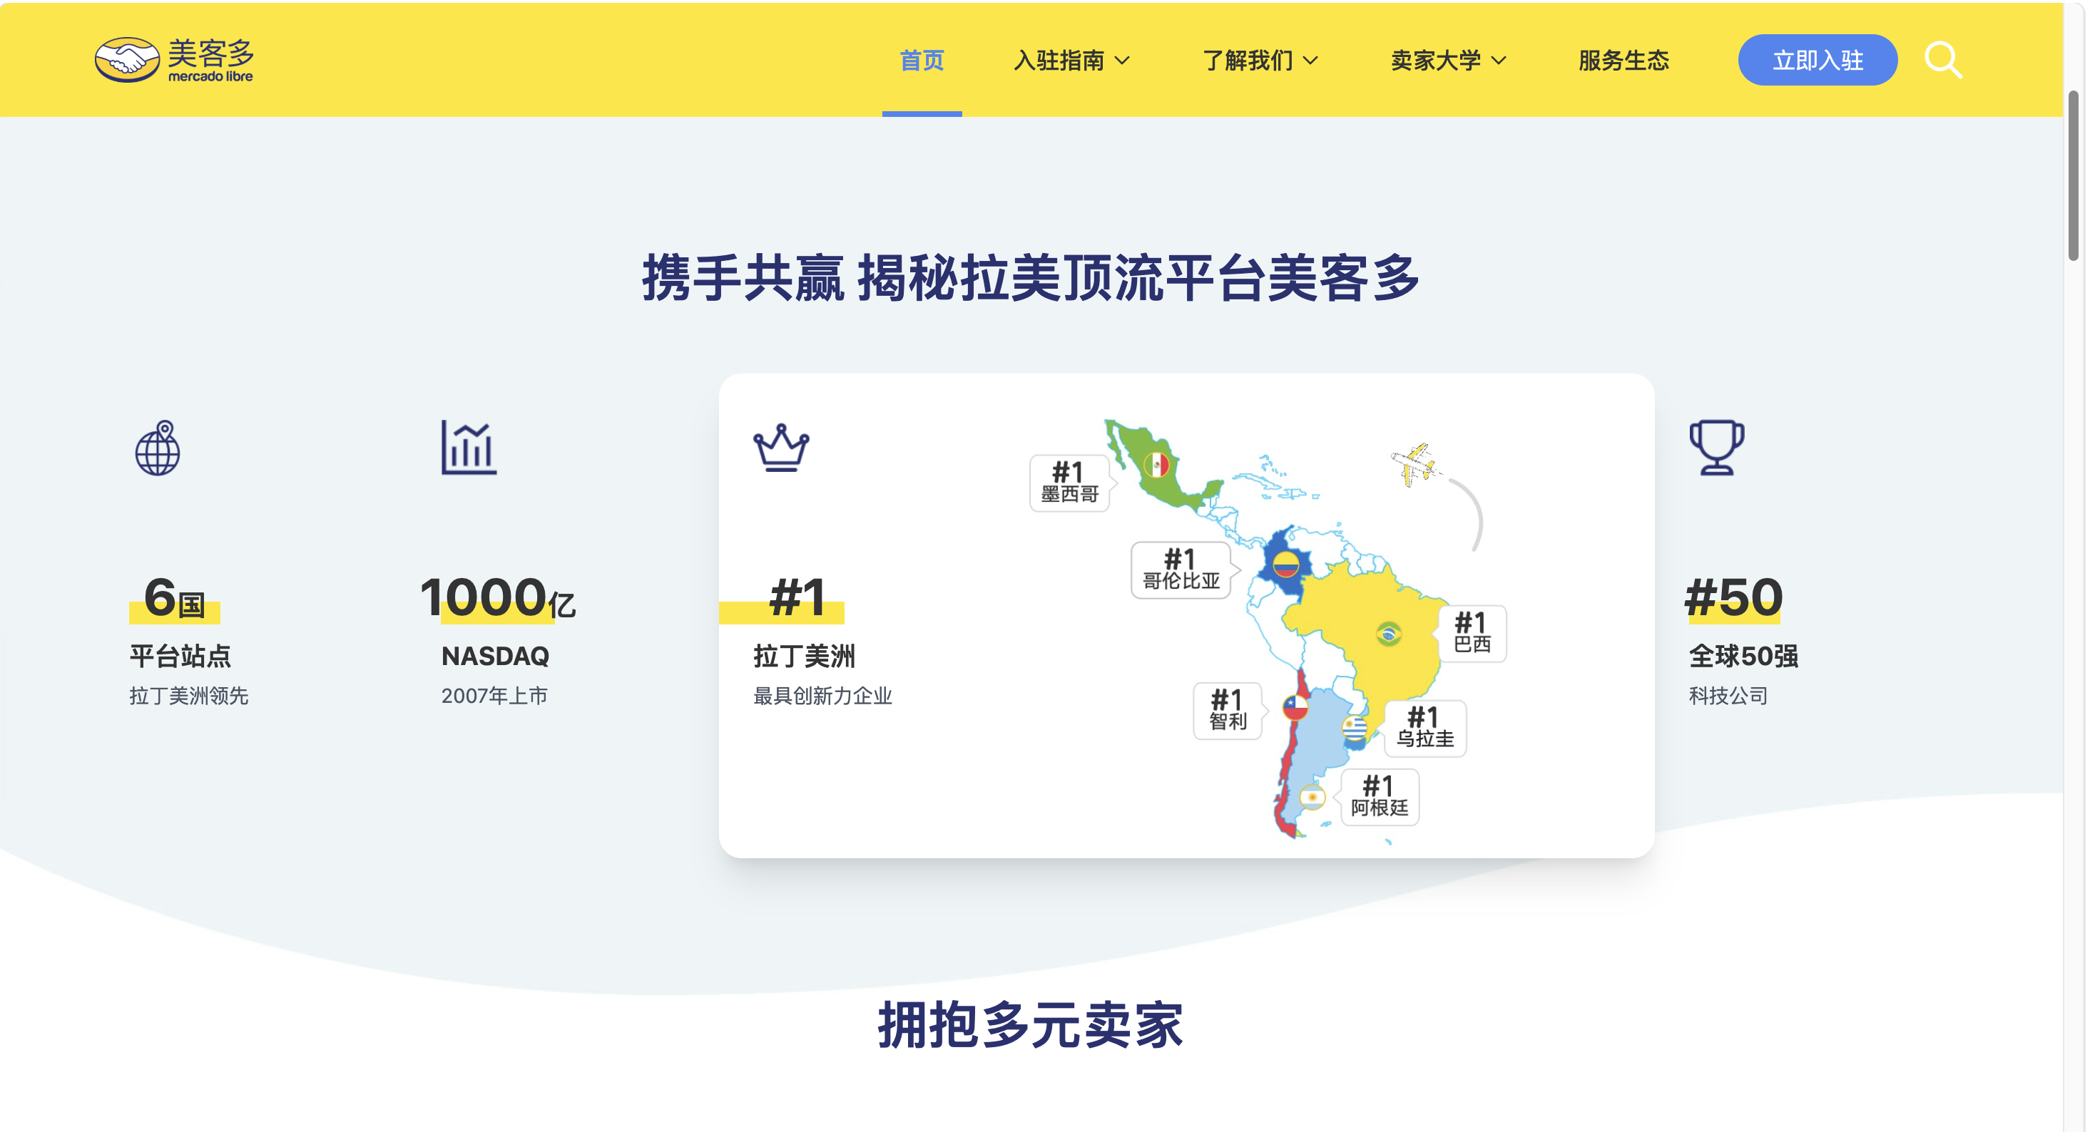Screen dimensions: 2090x1132
Task: Click the trophy icon above #50
Action: [1717, 447]
